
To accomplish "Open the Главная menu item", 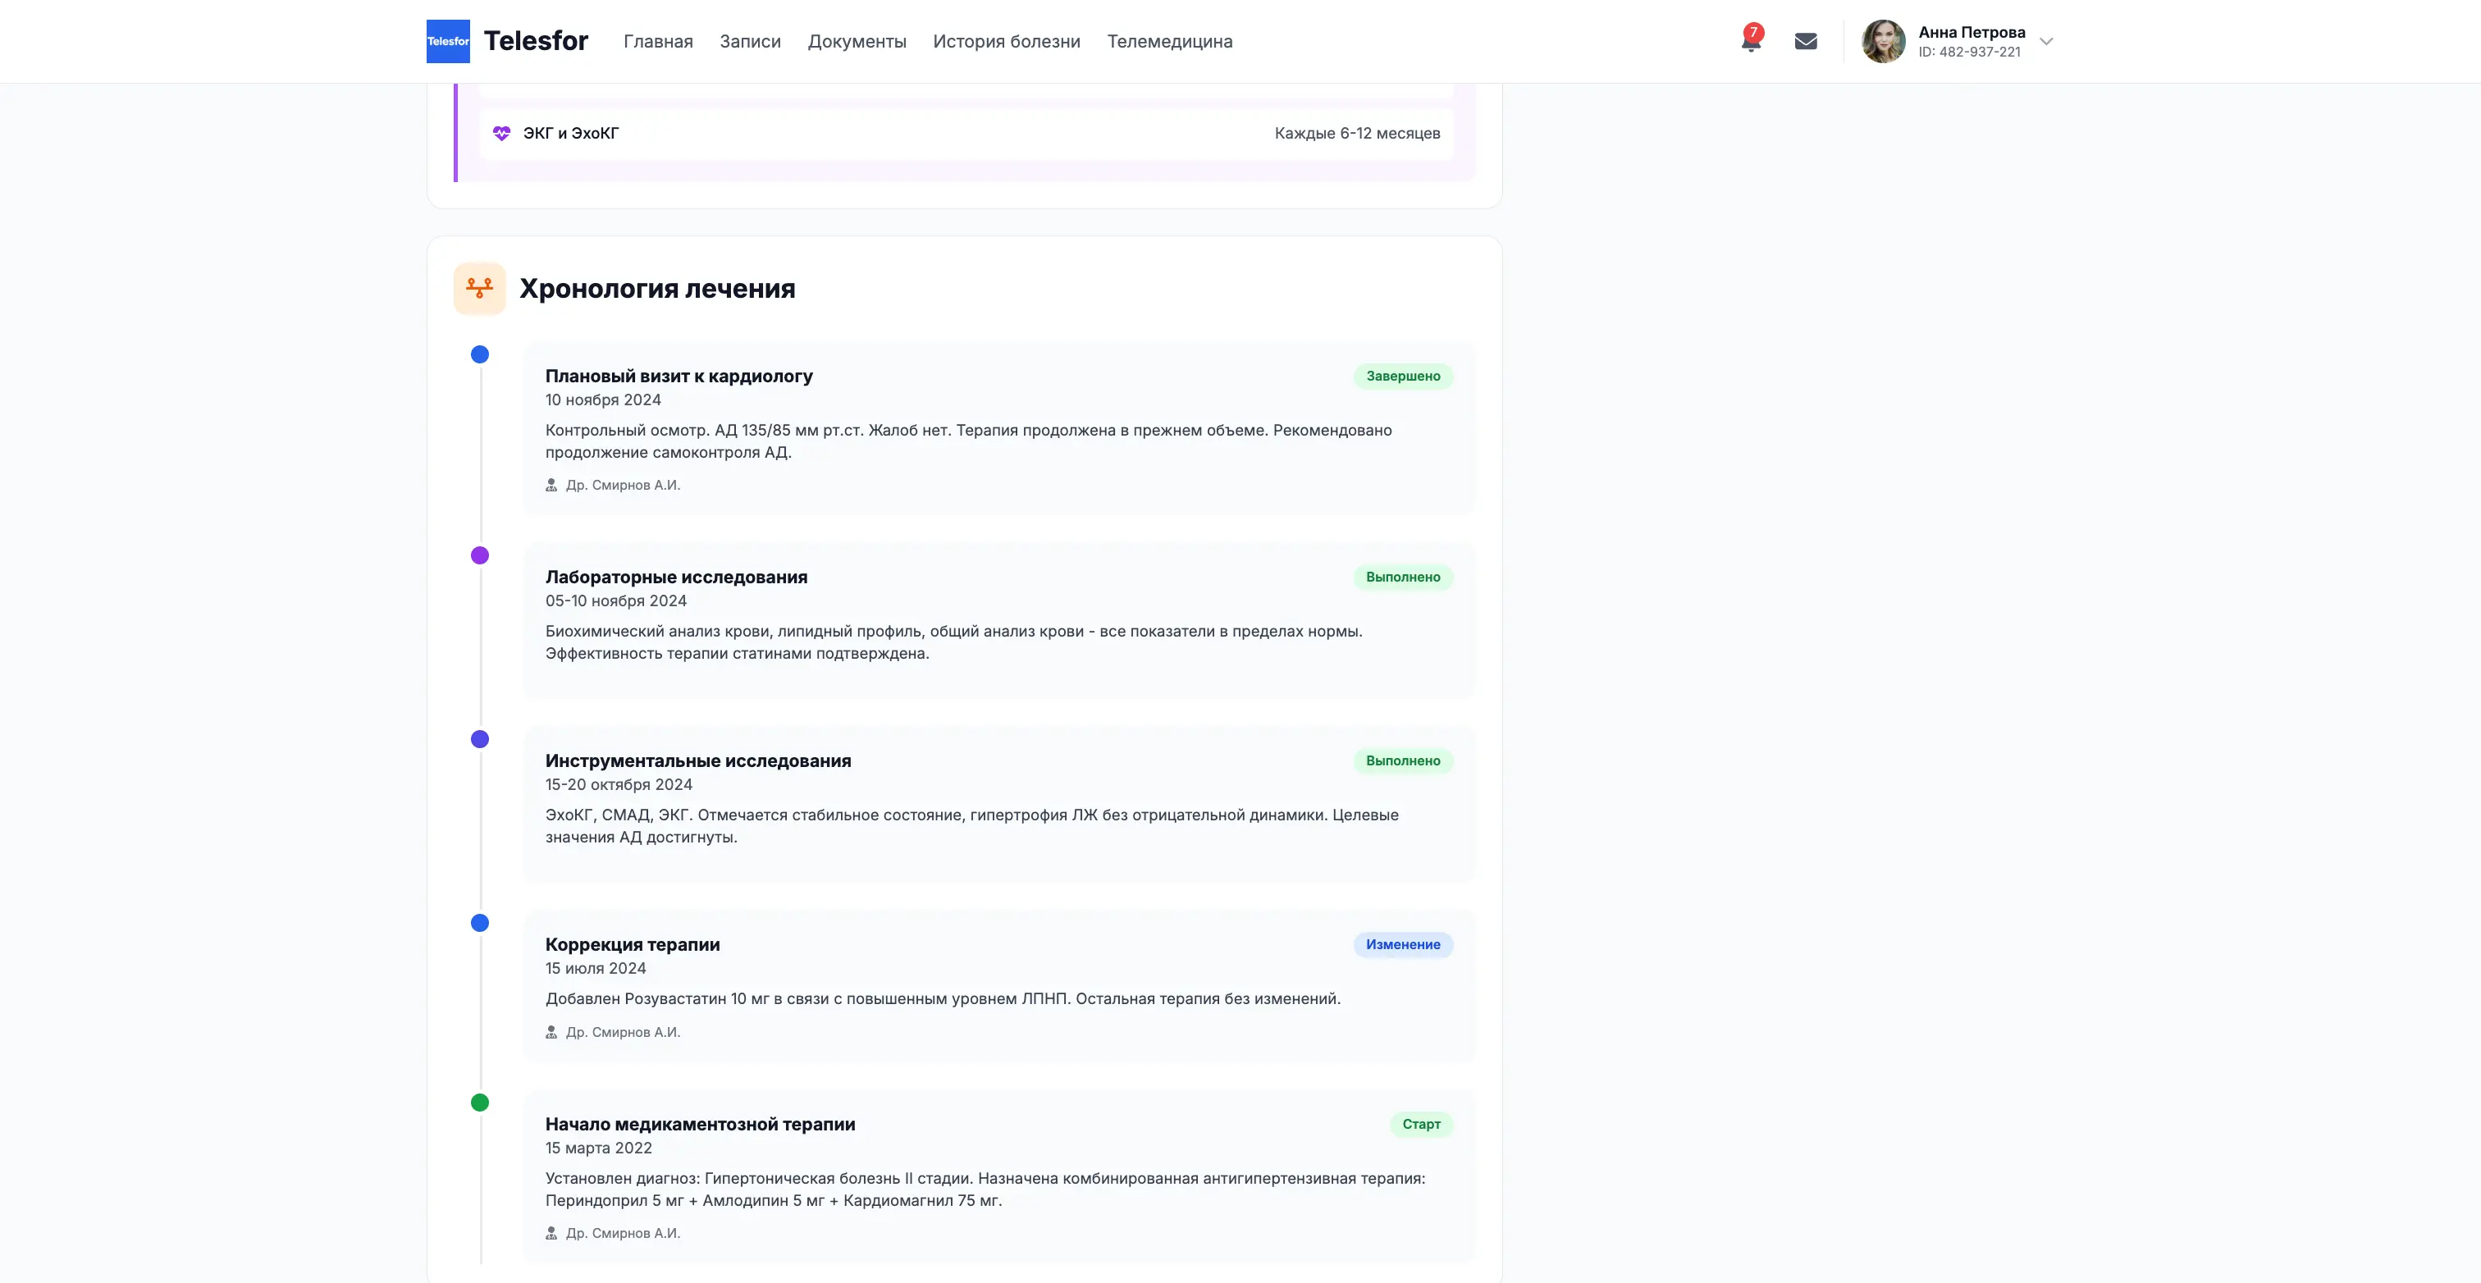I will coord(658,41).
